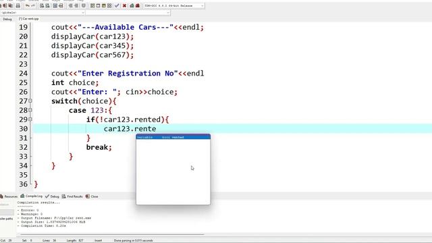Open the Find tool from toolbar
432x243 pixels.
42,5
